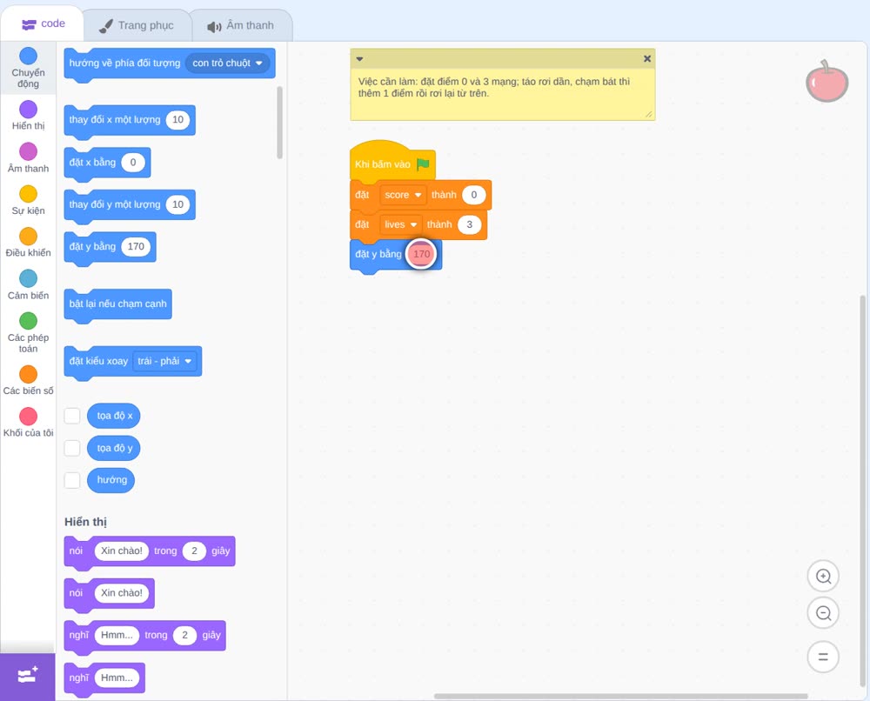Click the green flag on the hat block
Viewport: 870px width, 701px height.
coord(423,164)
